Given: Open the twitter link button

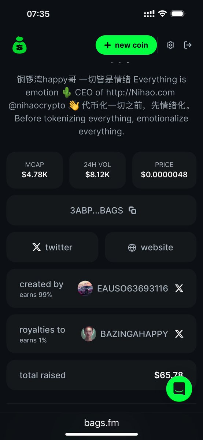Looking at the screenshot, I should 52,247.
